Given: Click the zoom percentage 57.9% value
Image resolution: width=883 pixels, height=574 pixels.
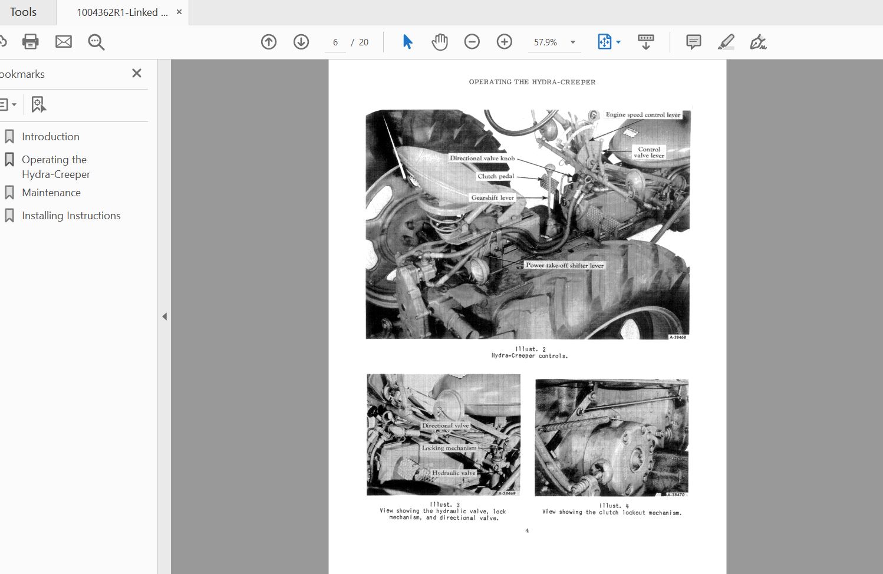Looking at the screenshot, I should (x=545, y=42).
